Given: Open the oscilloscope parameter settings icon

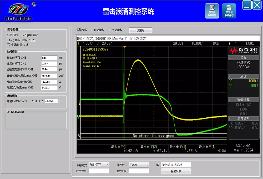Looking at the screenshot, I should coord(212,11).
